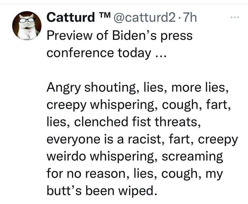Image resolution: width=248 pixels, height=204 pixels.
Task: Select the "creepy whispering, cough, fart" line
Action: 138,105
